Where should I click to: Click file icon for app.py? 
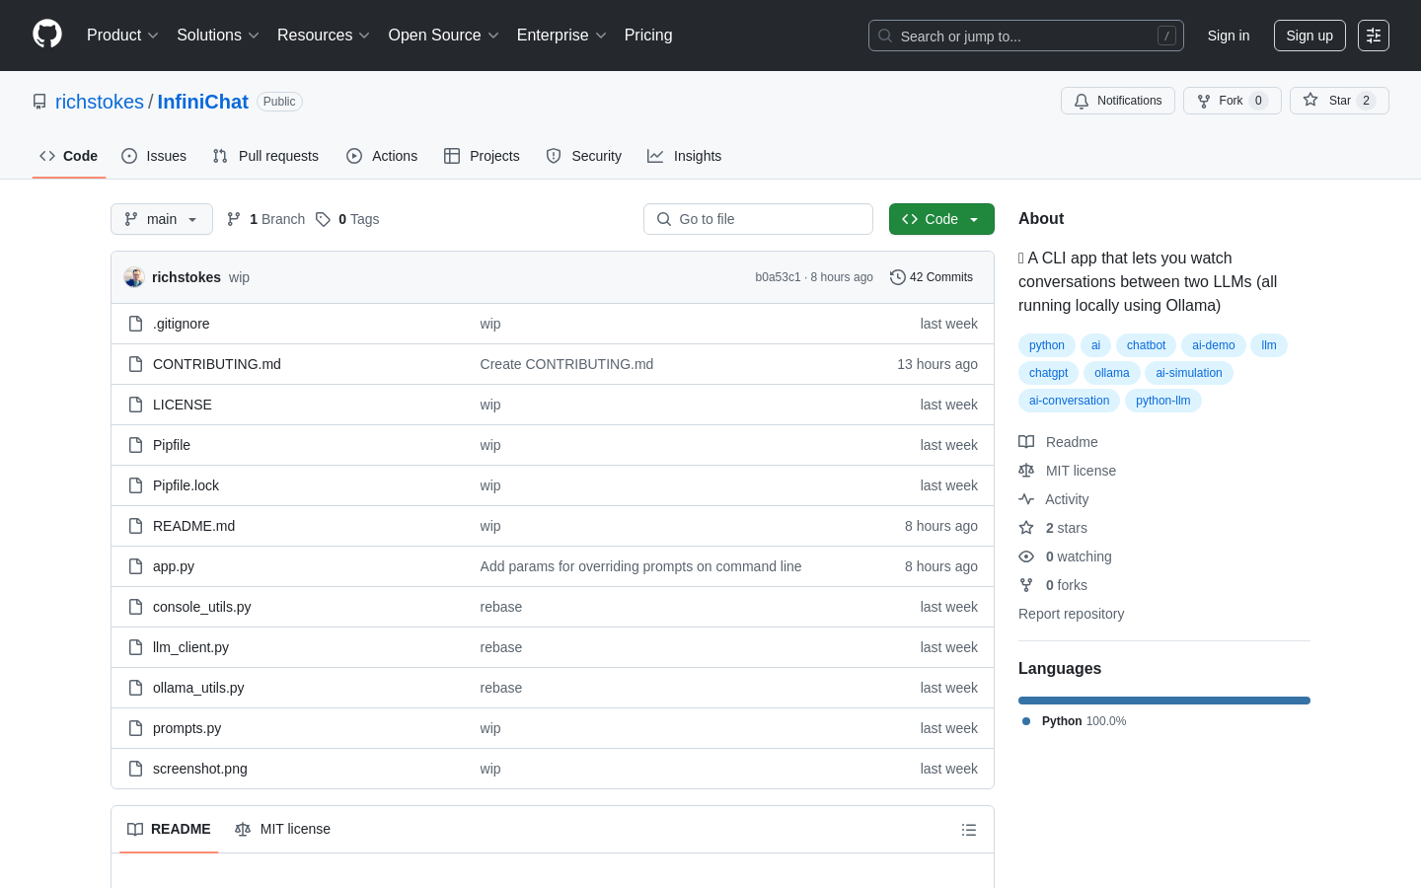pos(136,566)
